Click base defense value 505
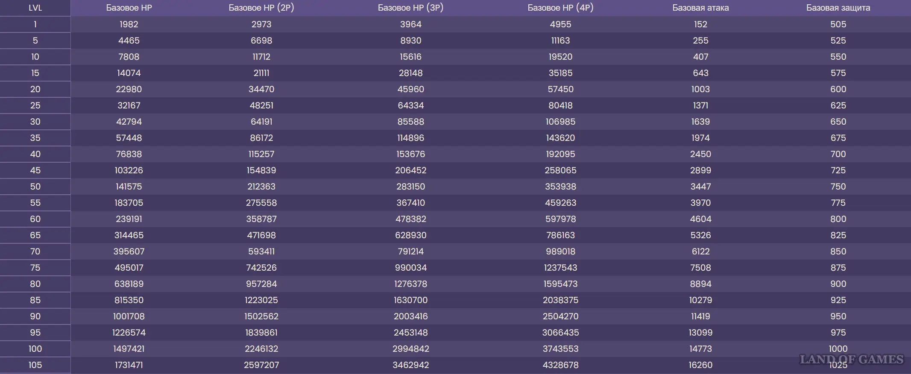This screenshot has width=911, height=374. tap(838, 24)
